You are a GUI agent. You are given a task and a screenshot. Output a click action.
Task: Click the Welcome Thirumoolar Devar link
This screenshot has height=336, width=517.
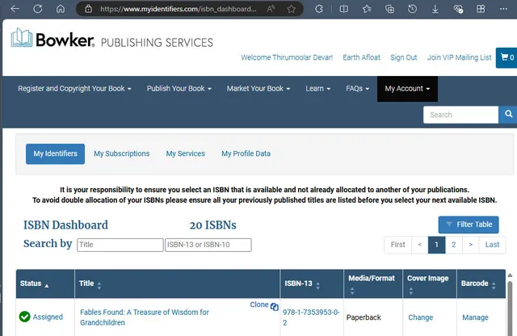coord(287,57)
